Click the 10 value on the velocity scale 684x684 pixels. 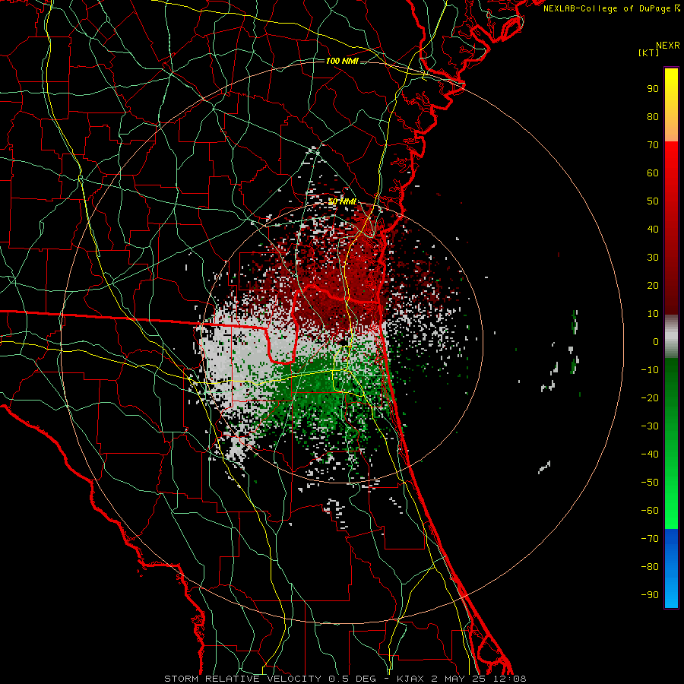click(653, 314)
